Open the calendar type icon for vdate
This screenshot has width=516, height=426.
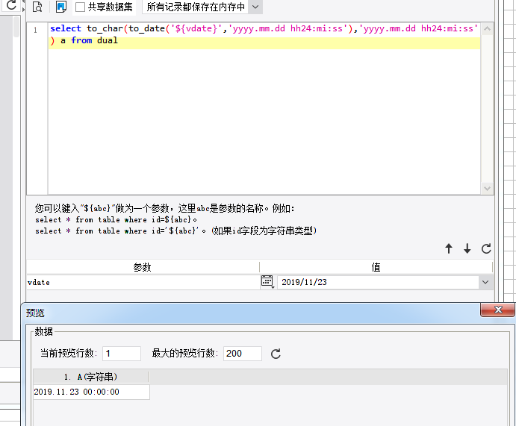pos(267,282)
